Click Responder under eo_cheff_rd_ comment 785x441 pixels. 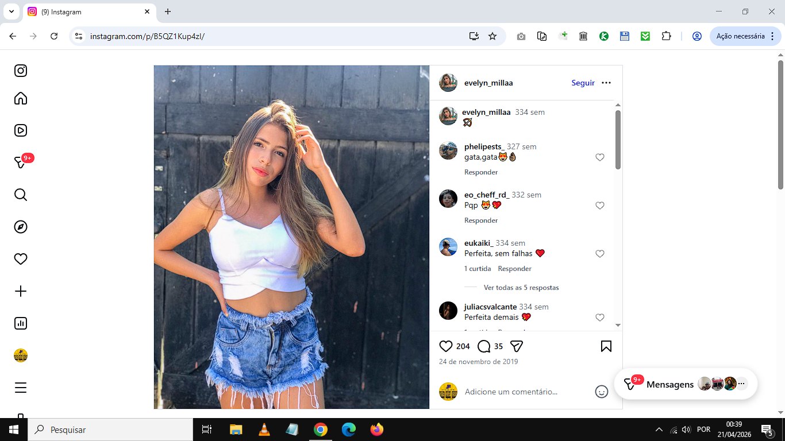coord(481,220)
